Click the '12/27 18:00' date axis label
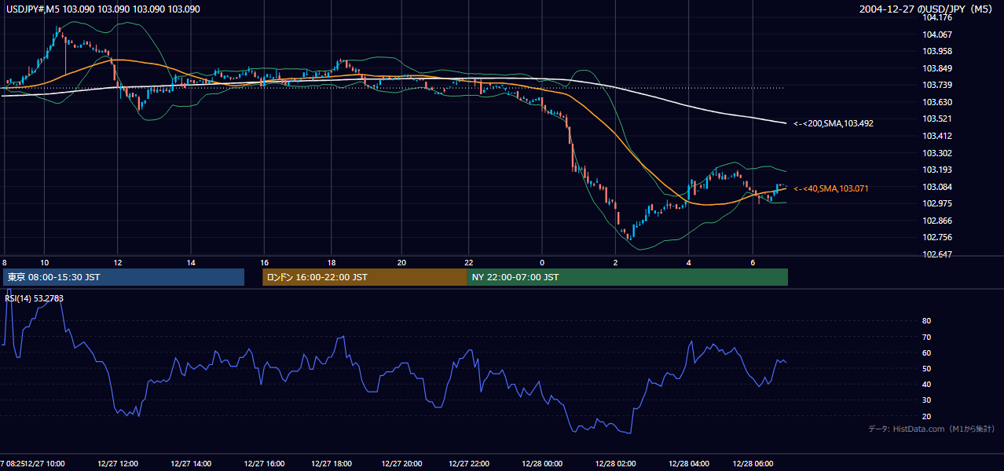 coord(332,464)
